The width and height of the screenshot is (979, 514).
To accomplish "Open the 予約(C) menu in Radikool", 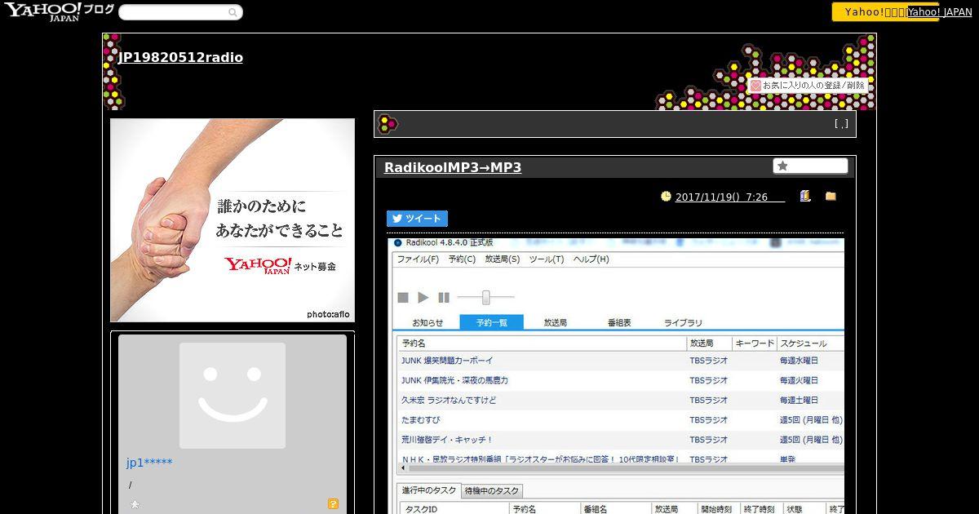I will [462, 259].
